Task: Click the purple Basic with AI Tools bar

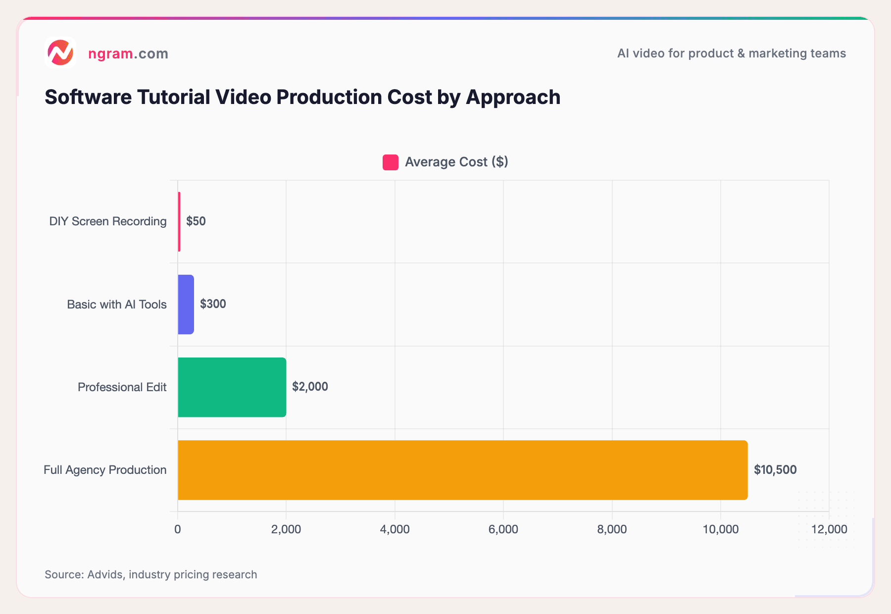Action: [x=185, y=304]
